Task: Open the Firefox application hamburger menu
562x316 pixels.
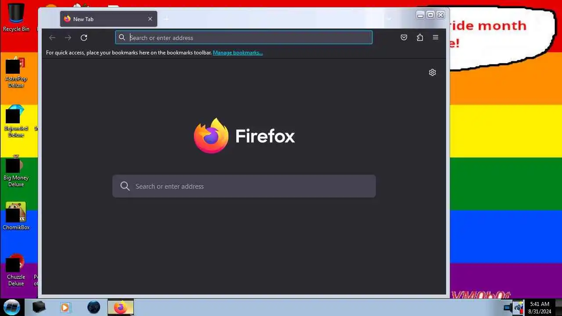Action: [436, 38]
